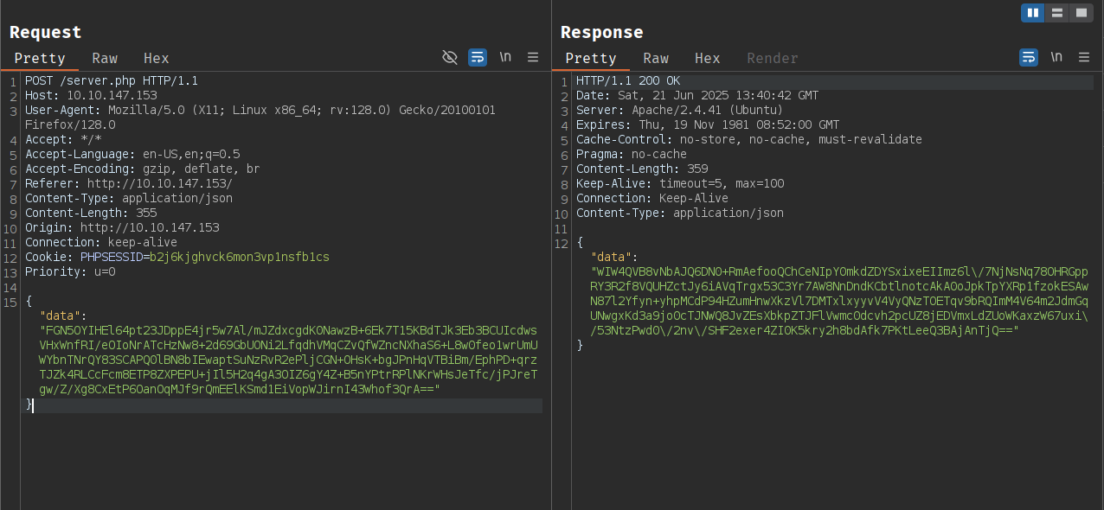Click the PHPSESSID cookie value in request
Image resolution: width=1104 pixels, height=510 pixels.
[240, 257]
